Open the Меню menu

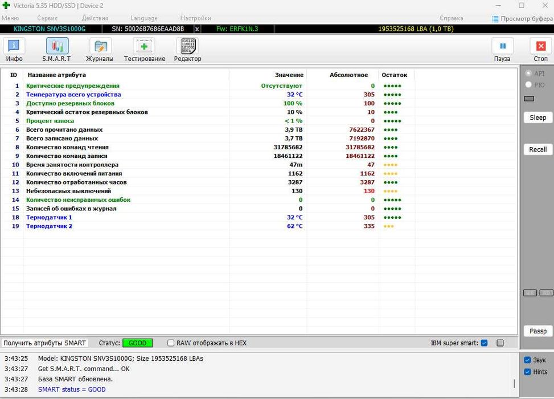10,18
